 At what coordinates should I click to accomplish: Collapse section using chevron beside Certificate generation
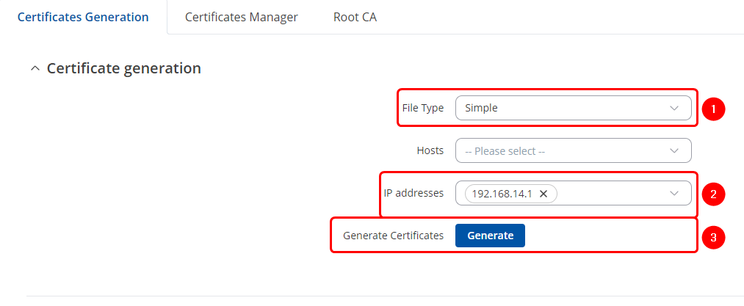click(34, 69)
